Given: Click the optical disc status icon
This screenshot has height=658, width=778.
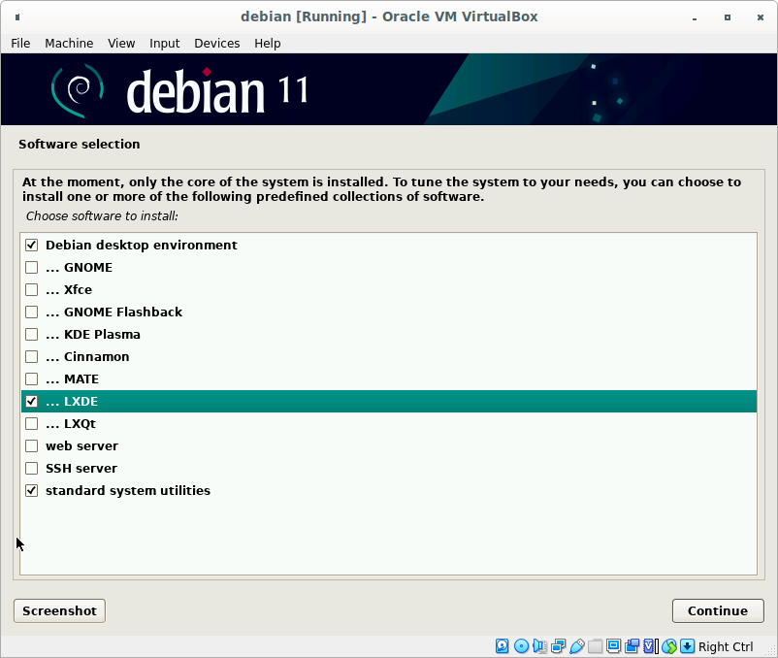Looking at the screenshot, I should 521,646.
